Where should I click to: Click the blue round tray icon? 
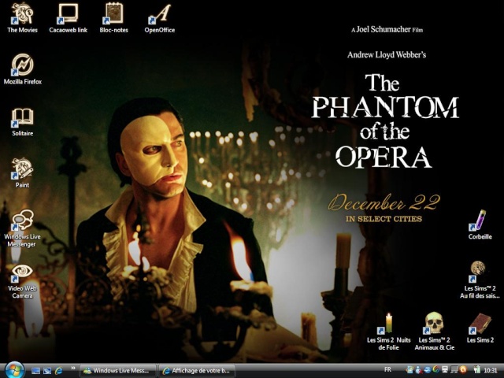click(428, 370)
